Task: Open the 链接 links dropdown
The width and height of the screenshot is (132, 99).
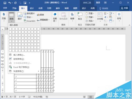Action: pos(72,17)
